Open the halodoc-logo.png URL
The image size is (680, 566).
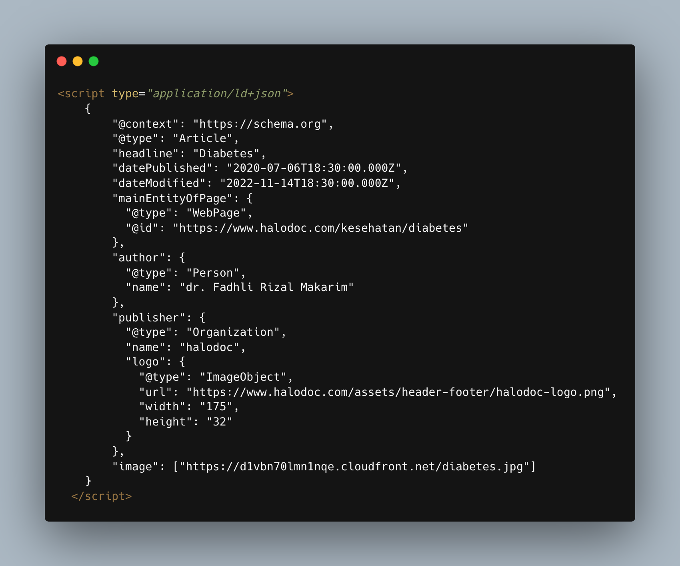(x=398, y=392)
